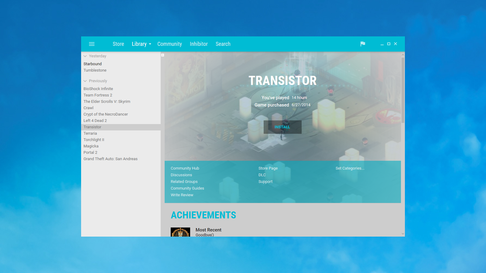Select Left 4 Dead 2
Image resolution: width=486 pixels, height=273 pixels.
point(121,121)
